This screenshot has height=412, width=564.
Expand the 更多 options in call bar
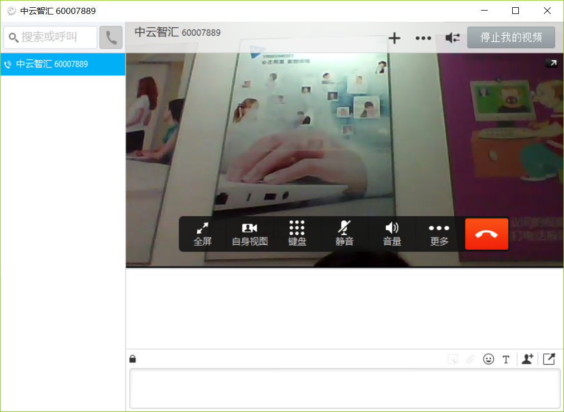439,234
